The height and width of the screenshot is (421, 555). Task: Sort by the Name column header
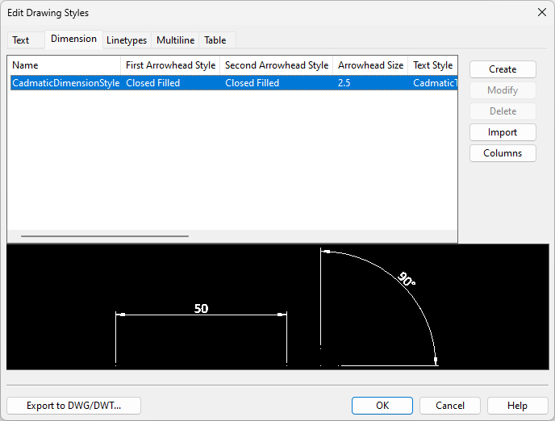tap(64, 65)
